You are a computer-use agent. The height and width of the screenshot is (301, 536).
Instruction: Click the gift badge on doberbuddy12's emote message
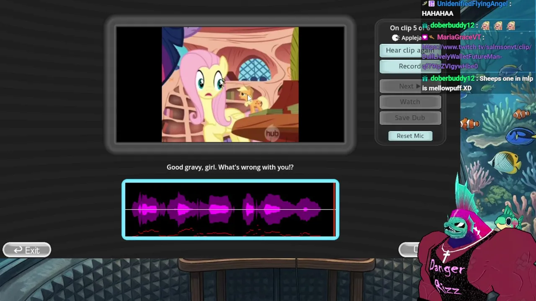pos(425,26)
